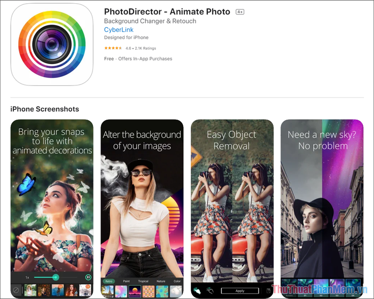Viewport: 374px width, 299px height.
Task: Pick the Eiffel Tower background thumbnail
Action: (x=107, y=292)
